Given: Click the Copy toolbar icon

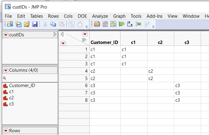Looking at the screenshot, I should 53,24.
